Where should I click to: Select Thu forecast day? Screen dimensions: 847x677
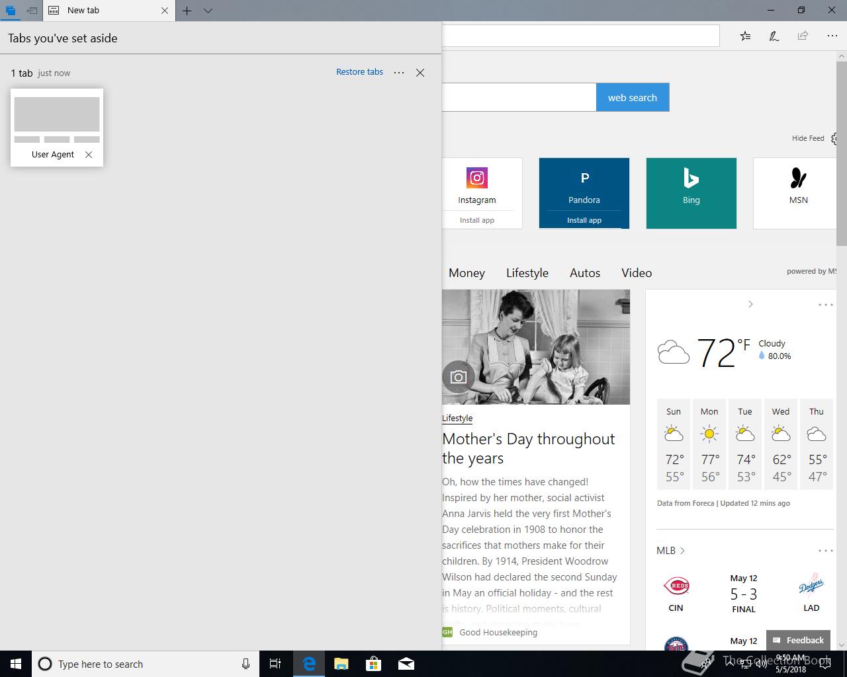click(817, 444)
